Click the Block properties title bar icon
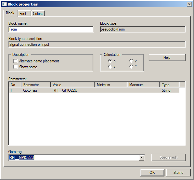 4,4
